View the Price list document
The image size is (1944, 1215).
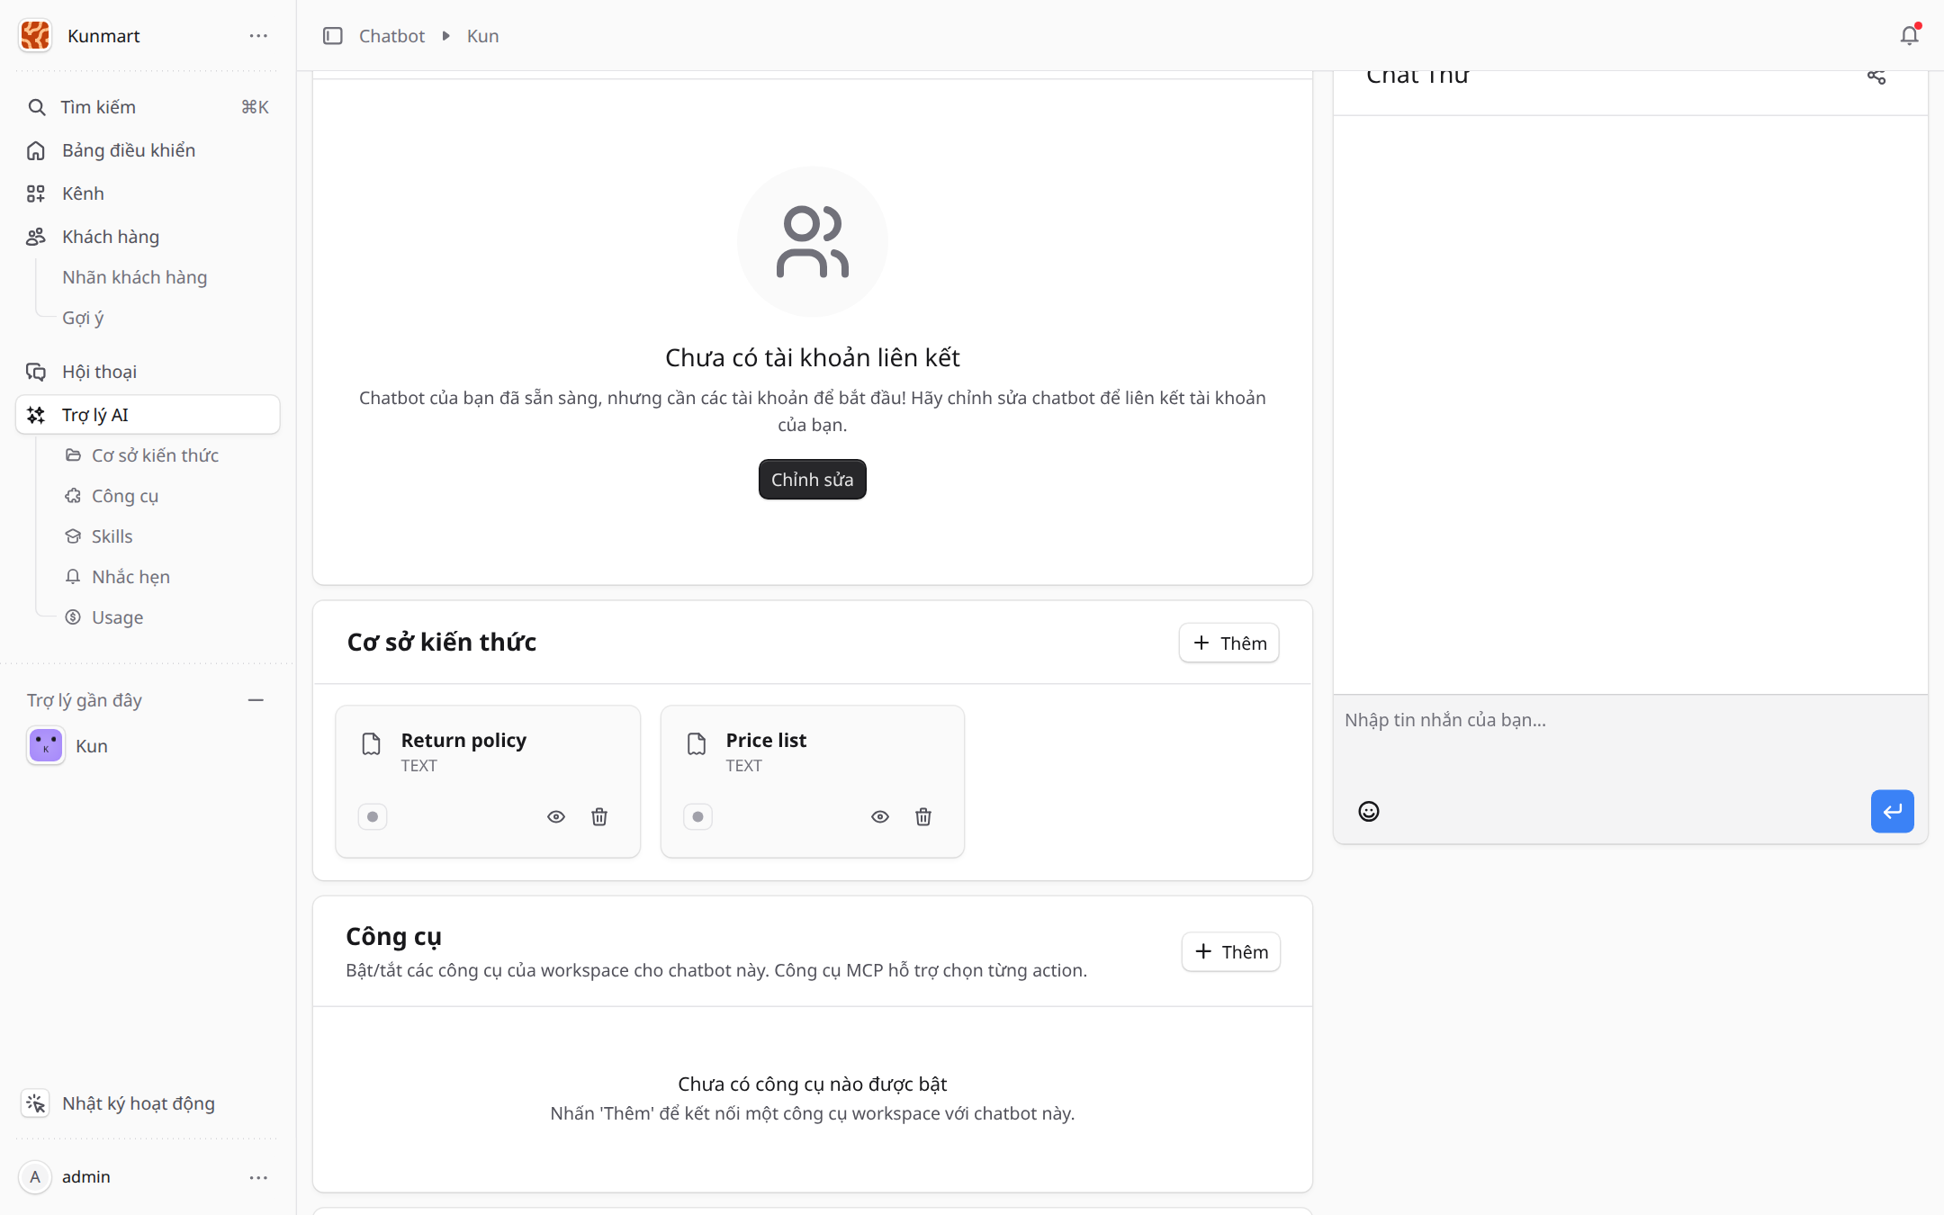[x=880, y=817]
